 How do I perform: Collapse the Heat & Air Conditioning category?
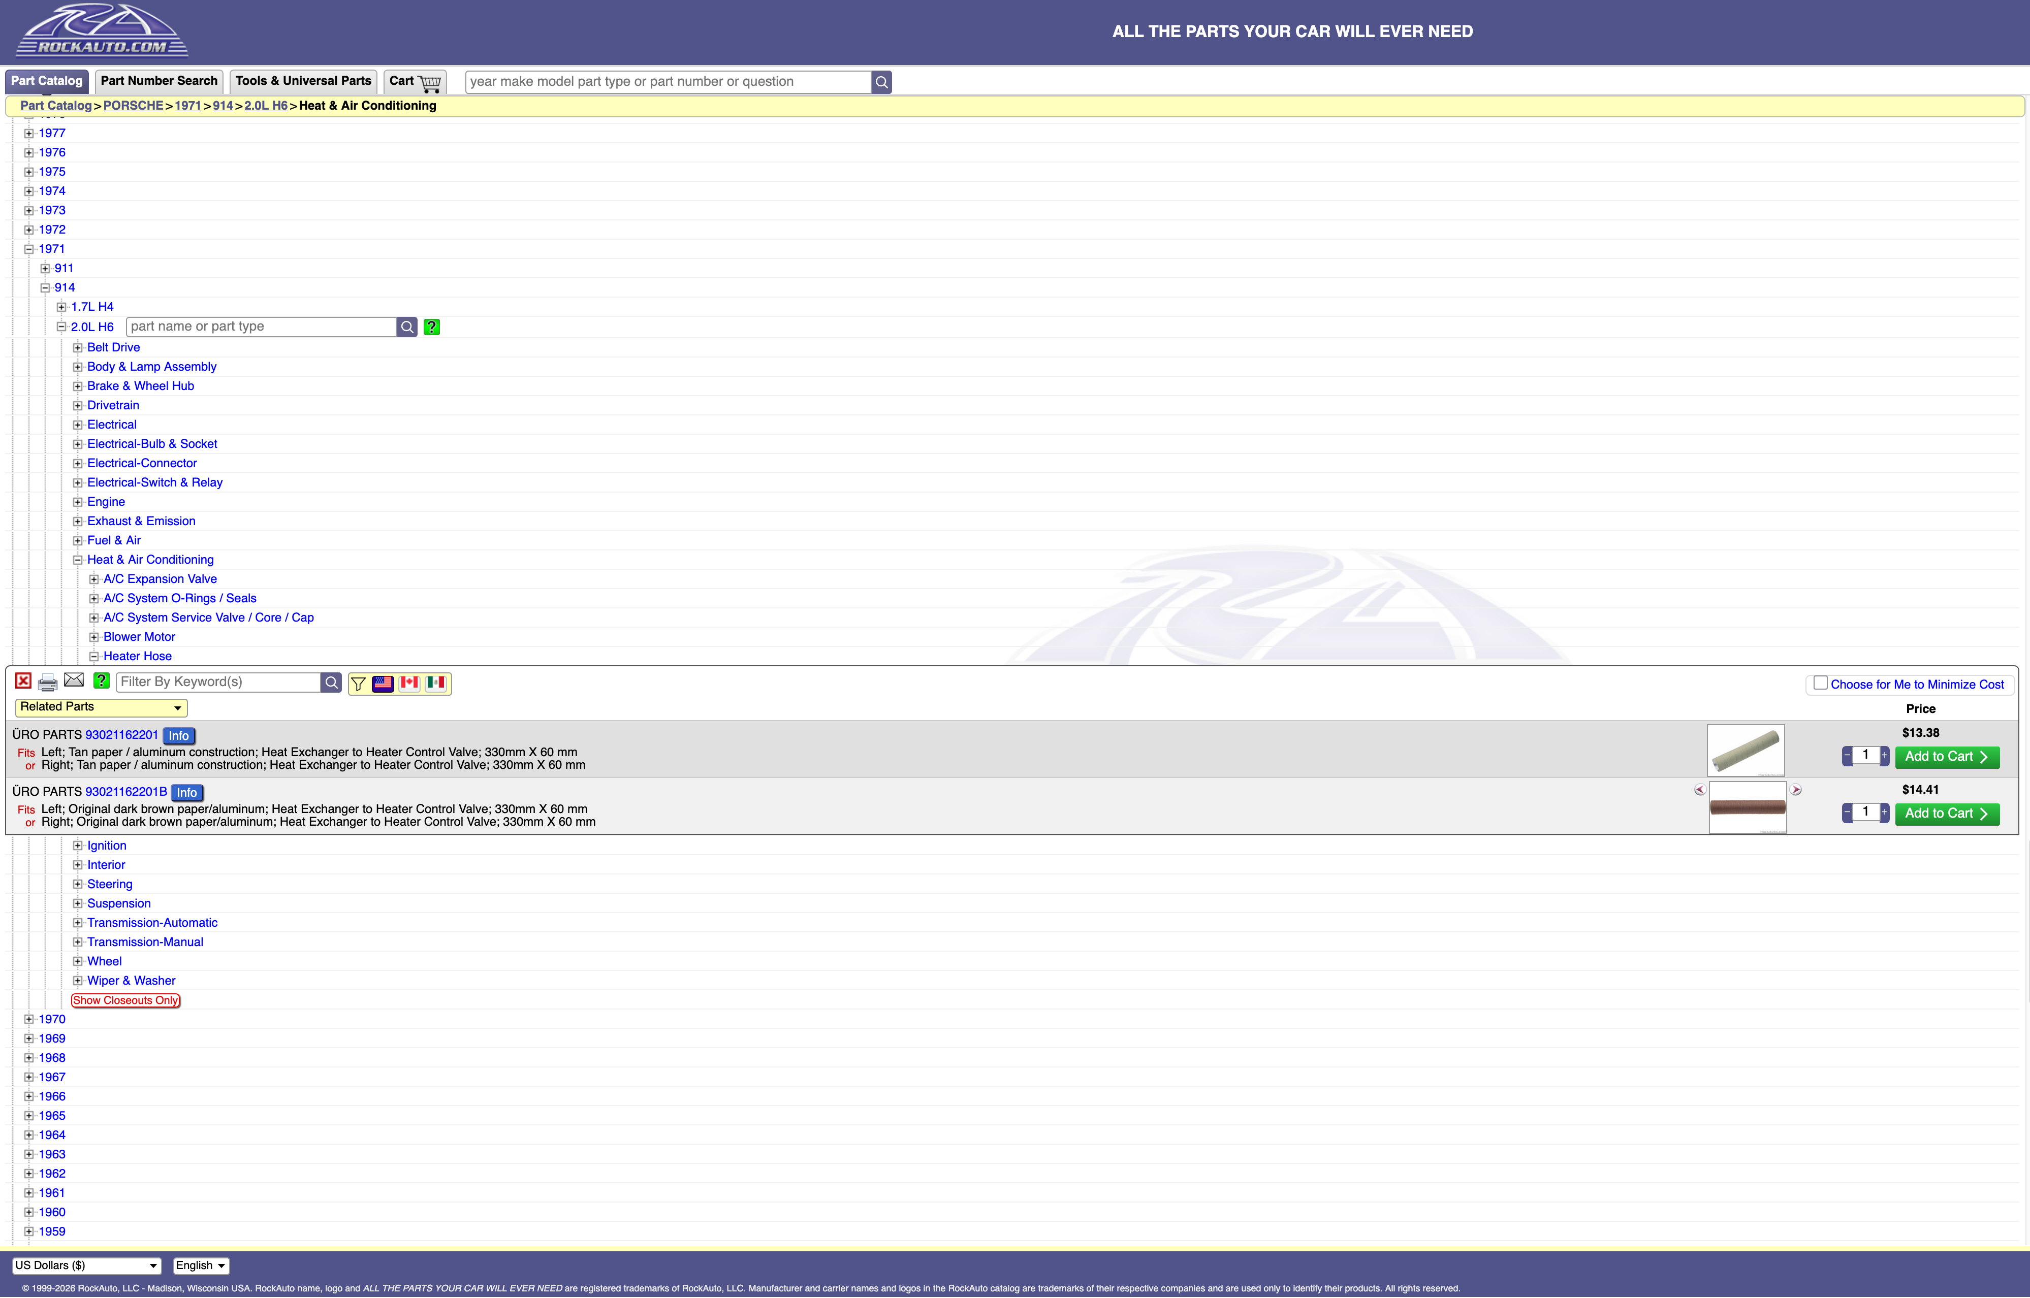(x=78, y=560)
